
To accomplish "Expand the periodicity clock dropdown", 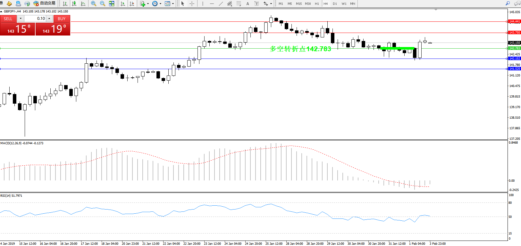I will pyautogui.click(x=160, y=4).
